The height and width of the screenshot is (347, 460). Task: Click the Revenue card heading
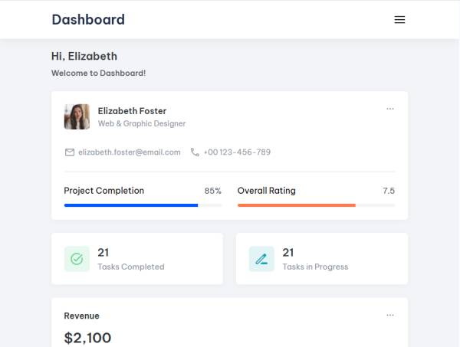point(81,316)
